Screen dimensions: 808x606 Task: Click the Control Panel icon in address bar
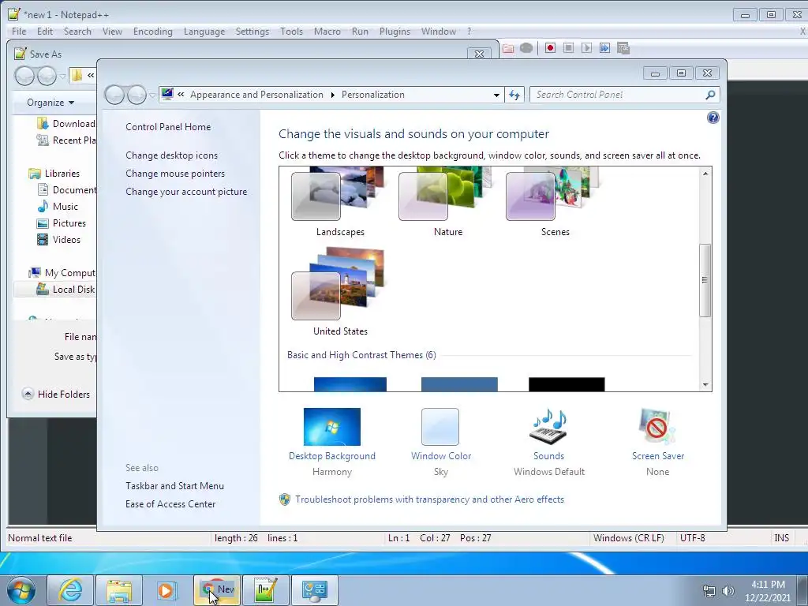point(167,94)
